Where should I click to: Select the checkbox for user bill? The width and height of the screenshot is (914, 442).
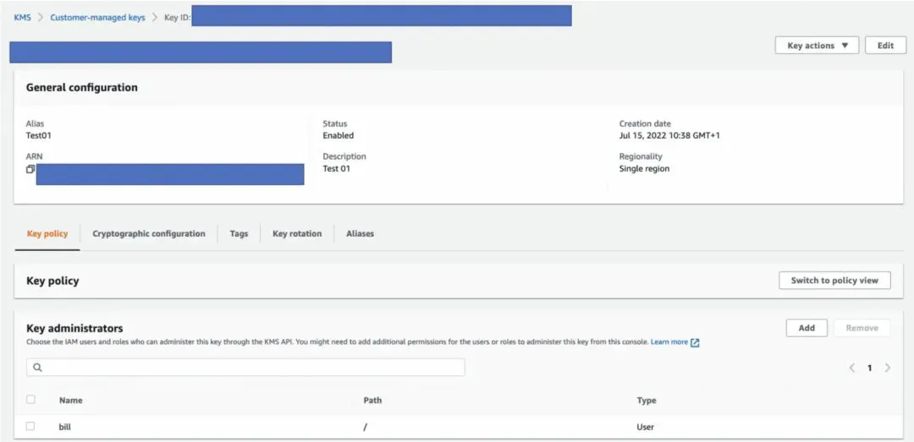31,427
